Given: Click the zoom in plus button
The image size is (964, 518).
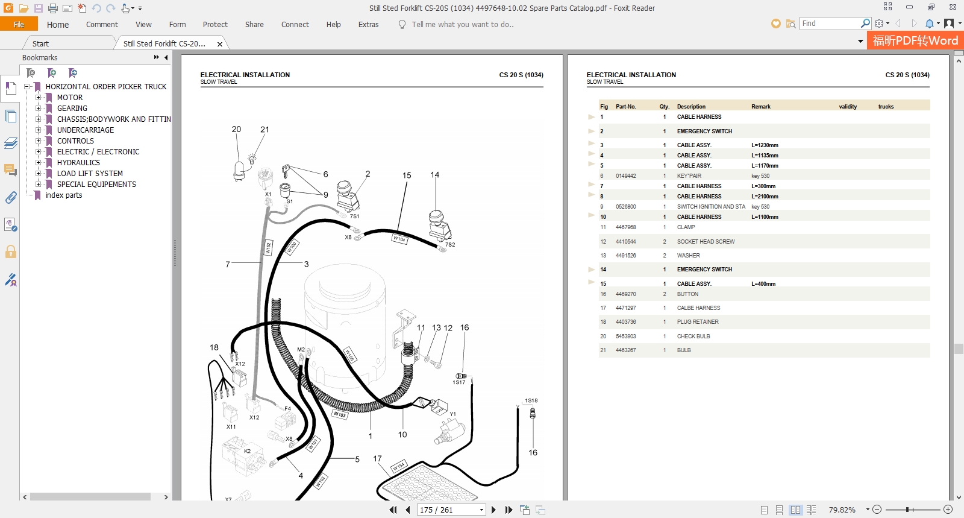Looking at the screenshot, I should tap(948, 510).
